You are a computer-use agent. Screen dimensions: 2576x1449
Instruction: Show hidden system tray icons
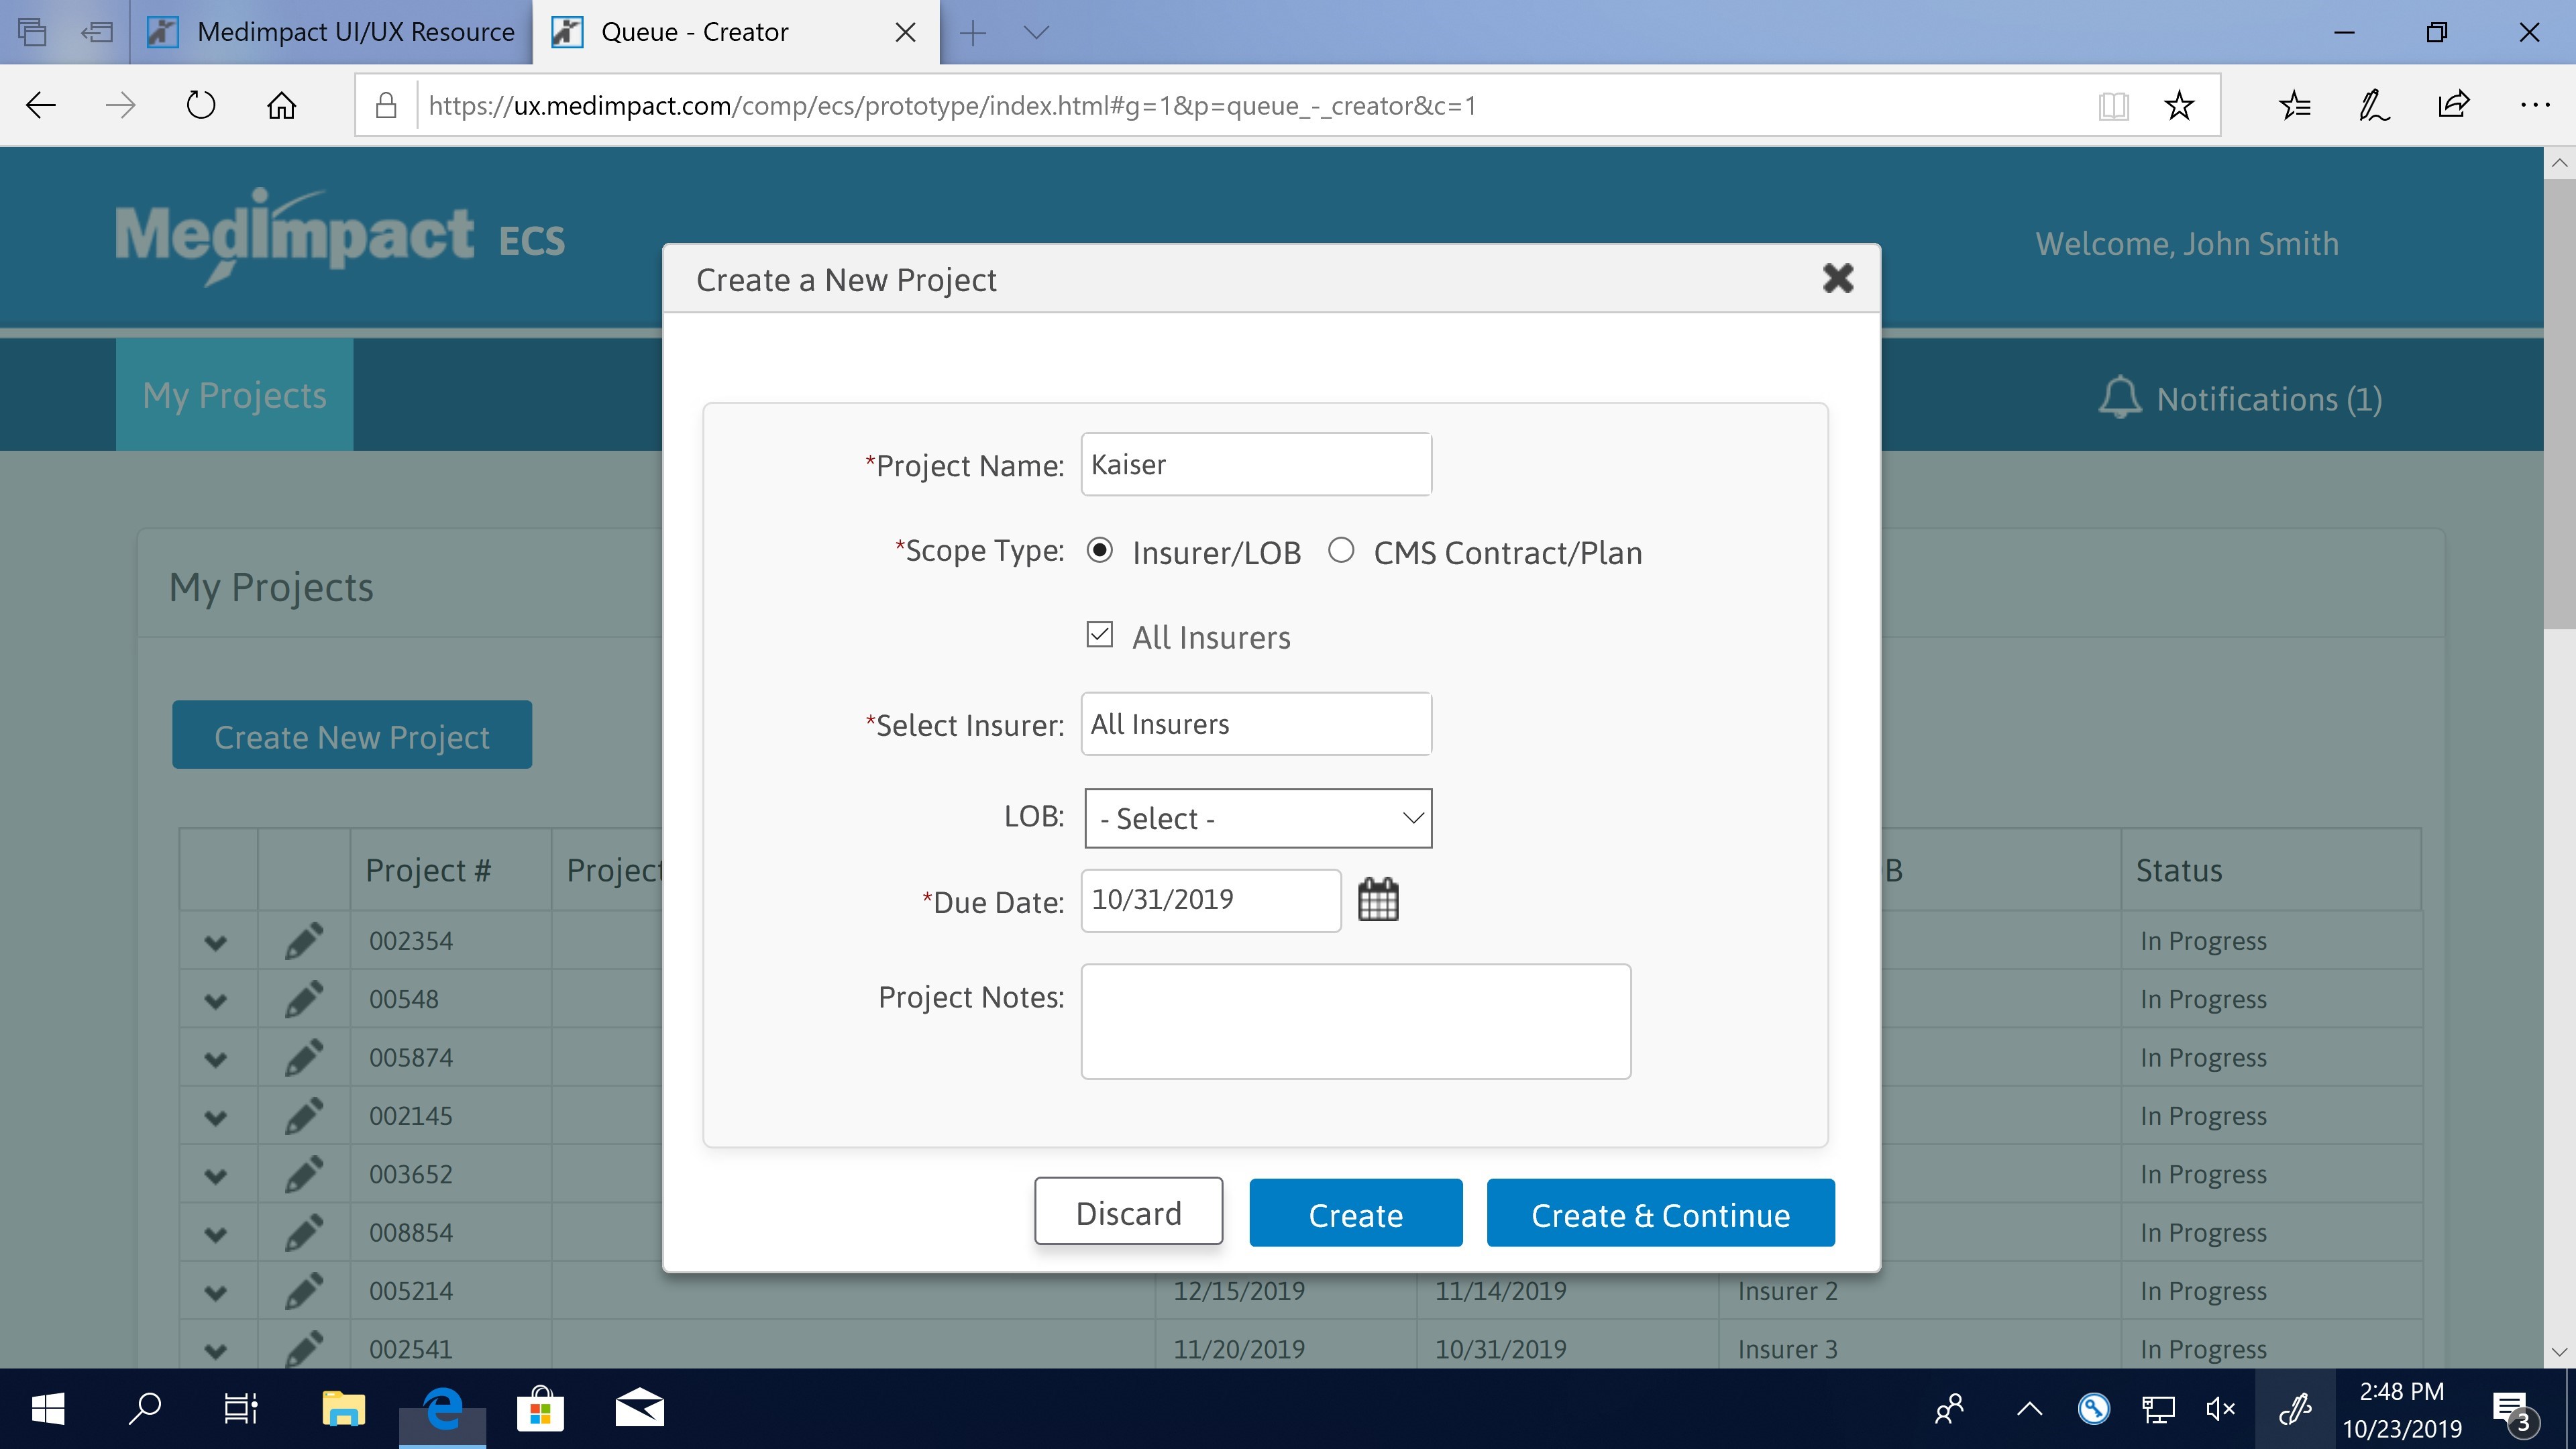click(x=2029, y=1409)
